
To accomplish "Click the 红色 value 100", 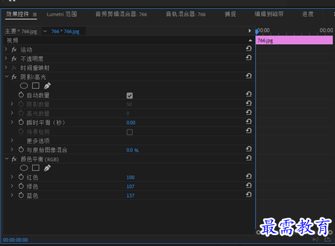I will (131, 178).
